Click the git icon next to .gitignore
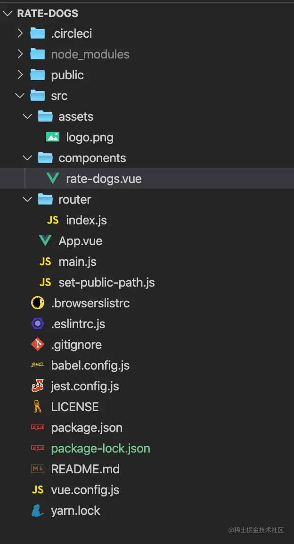Viewport: 294px width, 544px height. pyautogui.click(x=38, y=345)
